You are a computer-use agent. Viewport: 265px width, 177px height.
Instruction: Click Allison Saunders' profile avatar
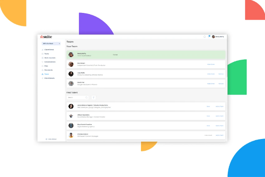click(x=71, y=116)
